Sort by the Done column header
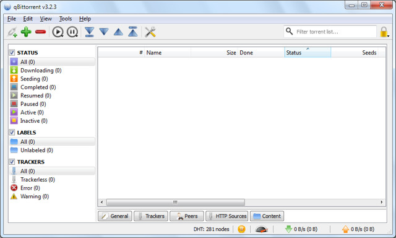This screenshot has height=238, width=396. 261,52
